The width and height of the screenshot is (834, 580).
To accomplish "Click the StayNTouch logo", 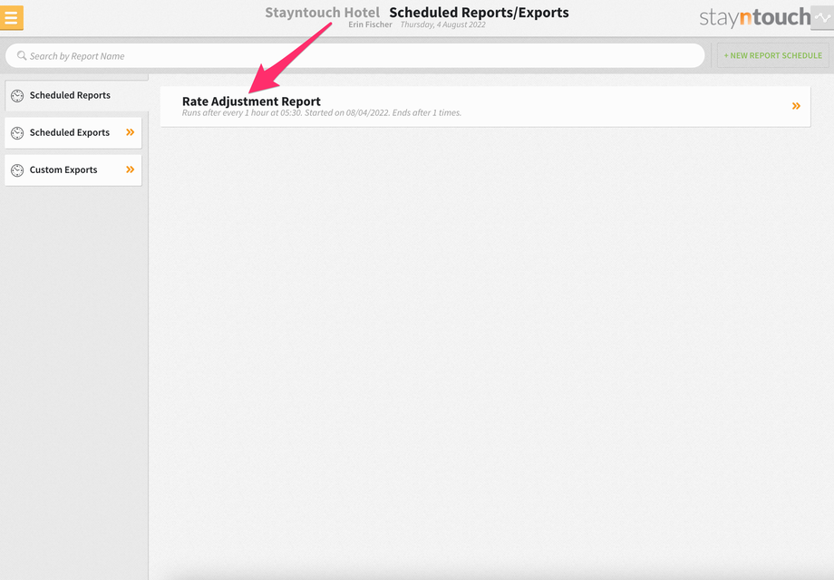I will coord(755,17).
